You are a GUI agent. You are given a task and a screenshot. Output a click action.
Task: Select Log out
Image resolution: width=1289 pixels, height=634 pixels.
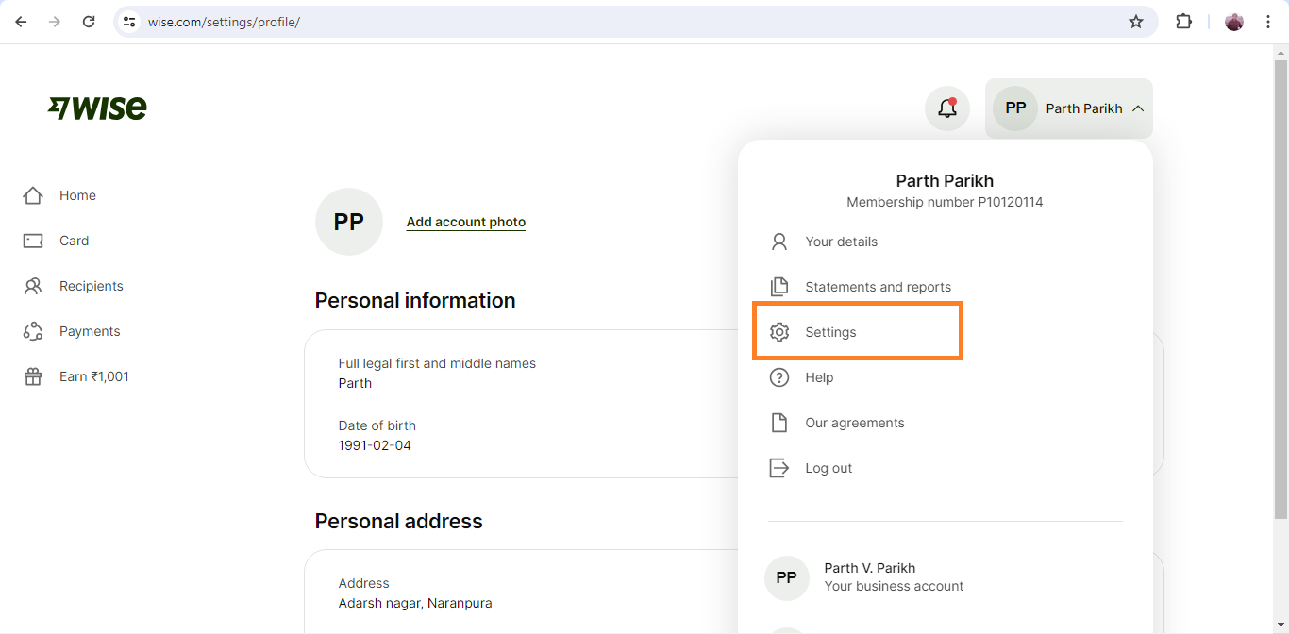(829, 468)
